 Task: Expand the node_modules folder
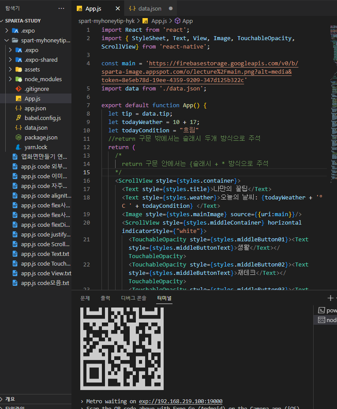[10, 79]
